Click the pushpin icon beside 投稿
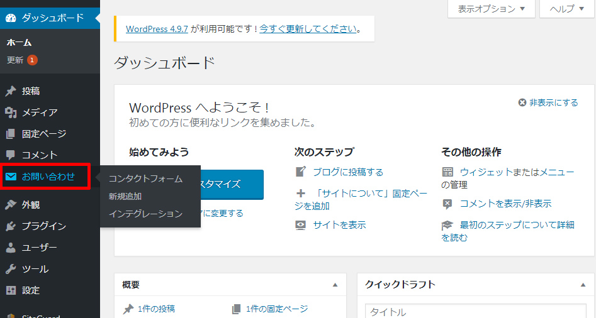Viewport: 596px width, 318px height. [11, 91]
